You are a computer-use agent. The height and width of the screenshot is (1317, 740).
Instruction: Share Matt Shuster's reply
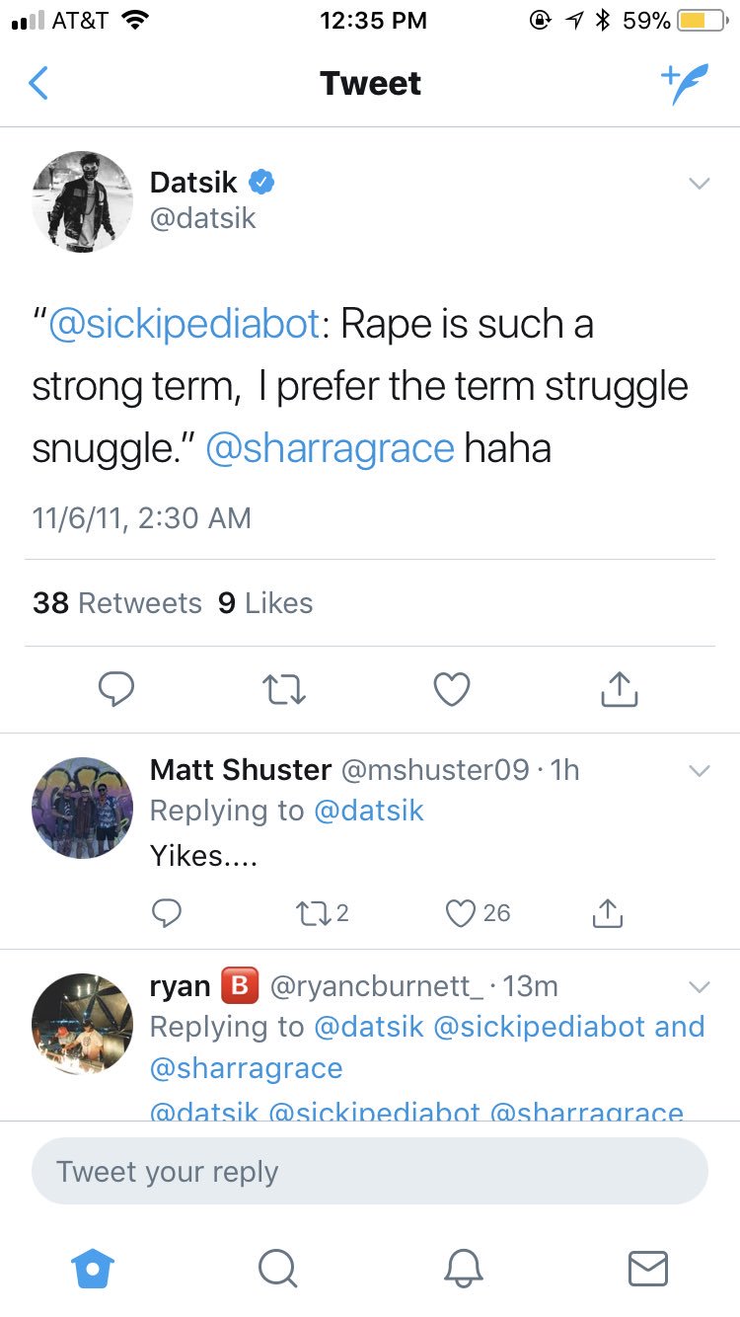(x=608, y=913)
